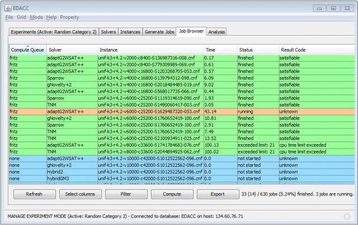Click the EDACC Java application icon
This screenshot has width=358, height=225.
(8, 8)
